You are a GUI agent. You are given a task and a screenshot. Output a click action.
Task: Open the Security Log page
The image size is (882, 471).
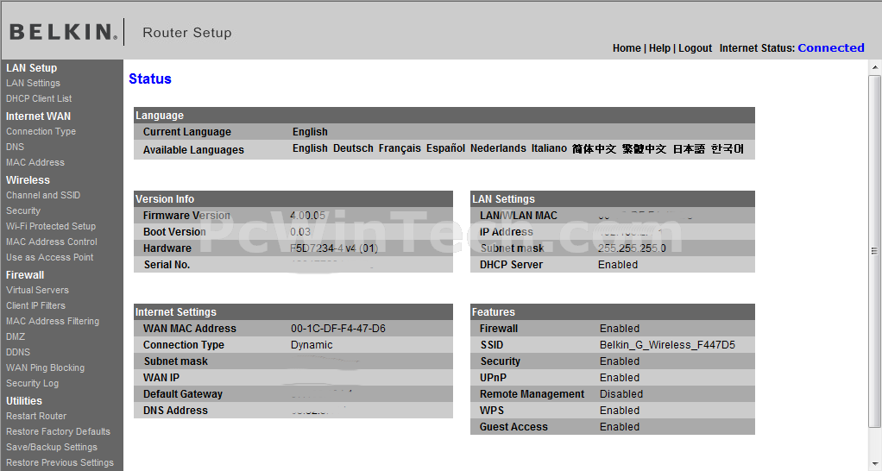pos(32,383)
